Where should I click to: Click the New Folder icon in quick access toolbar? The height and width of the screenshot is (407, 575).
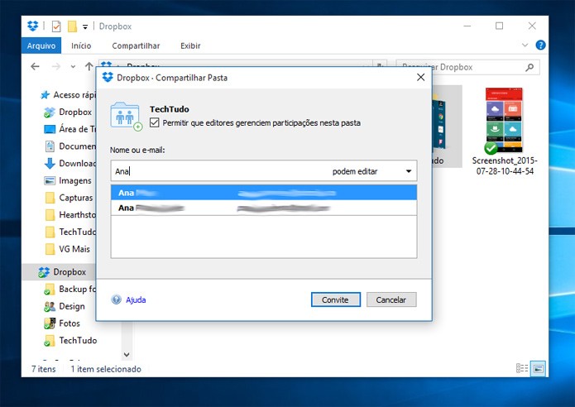[72, 26]
